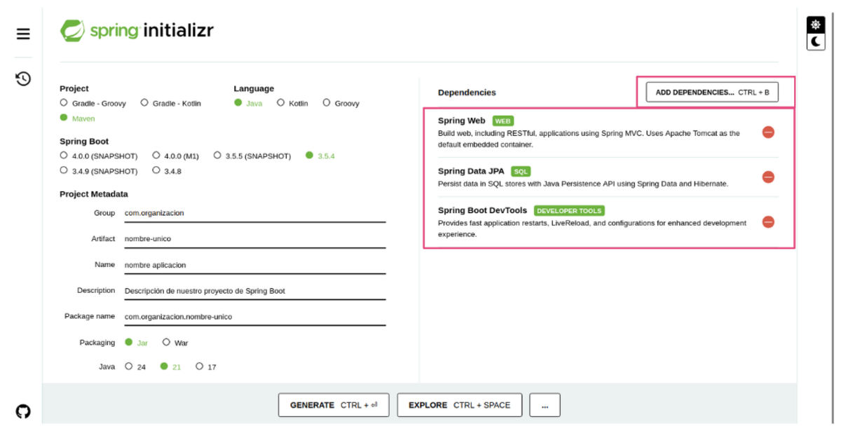Click the Spring Data JPA title
This screenshot has height=431, width=841.
point(471,171)
